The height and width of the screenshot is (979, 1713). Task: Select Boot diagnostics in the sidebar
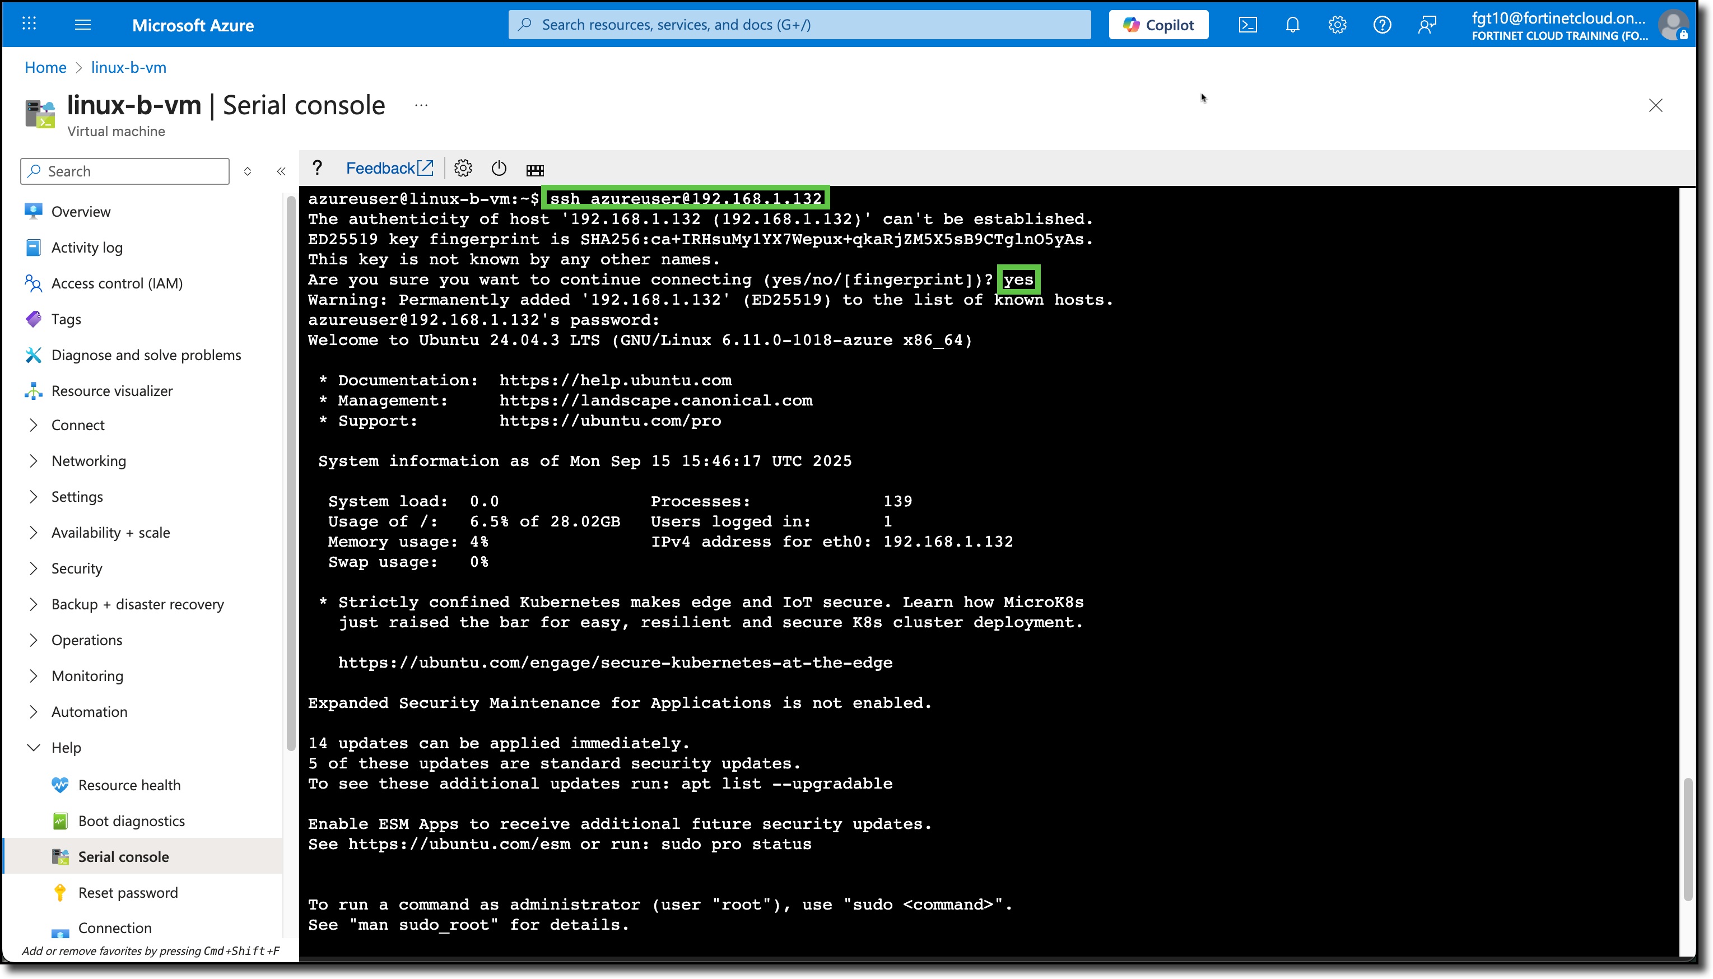(x=131, y=821)
